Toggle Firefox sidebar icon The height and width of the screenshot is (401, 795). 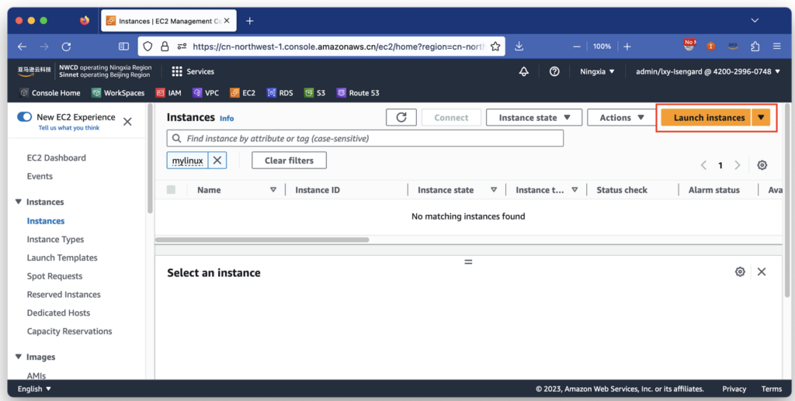tap(123, 47)
